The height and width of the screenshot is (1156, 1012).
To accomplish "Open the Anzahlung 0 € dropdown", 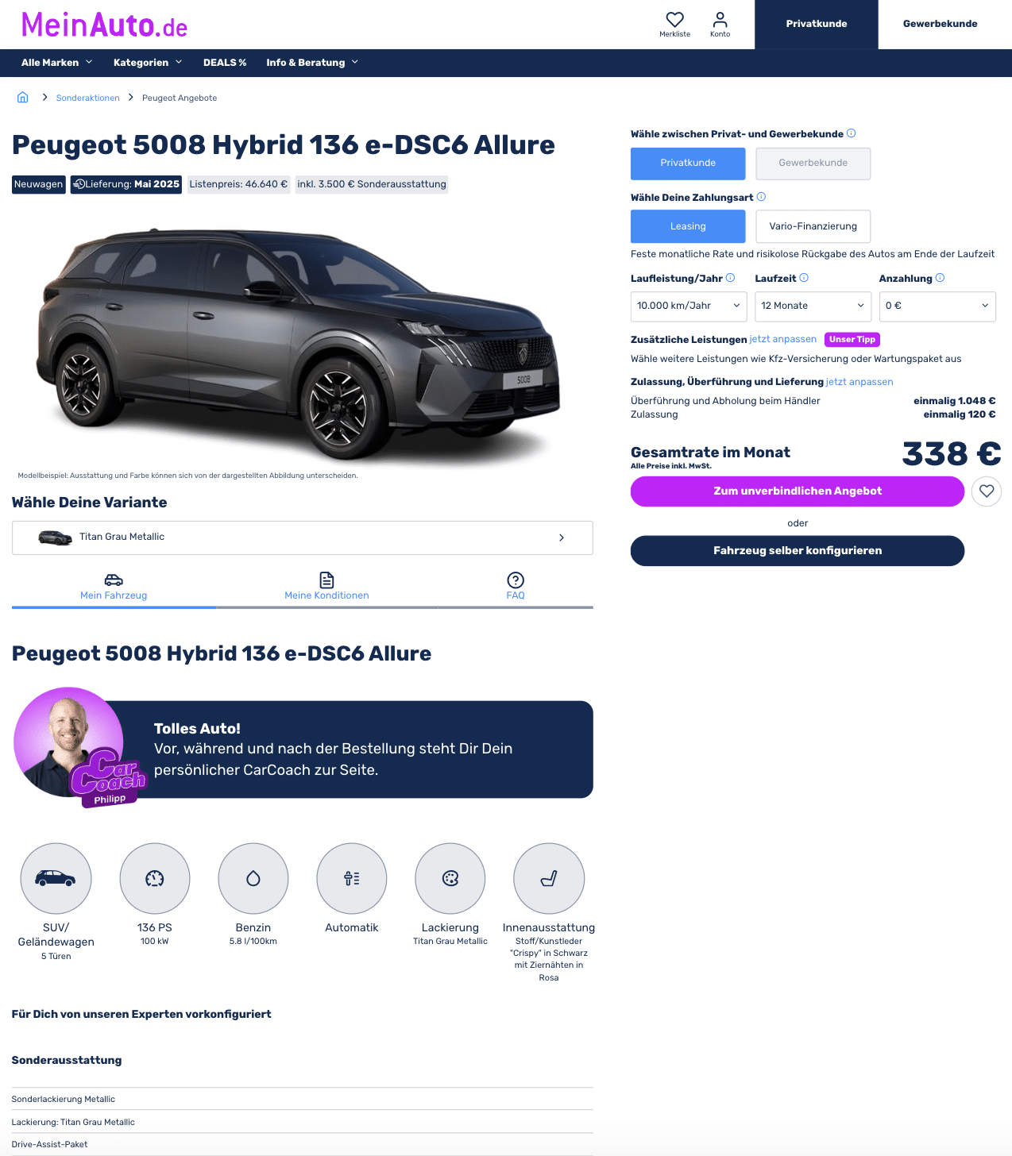I will pos(937,306).
